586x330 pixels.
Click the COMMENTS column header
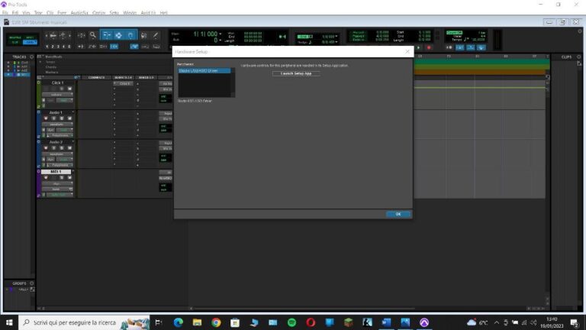coord(96,77)
